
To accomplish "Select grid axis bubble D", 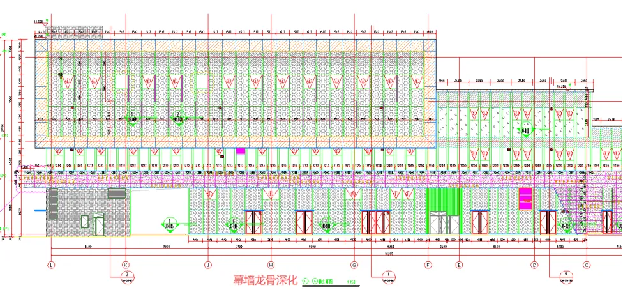I will coord(534,265).
